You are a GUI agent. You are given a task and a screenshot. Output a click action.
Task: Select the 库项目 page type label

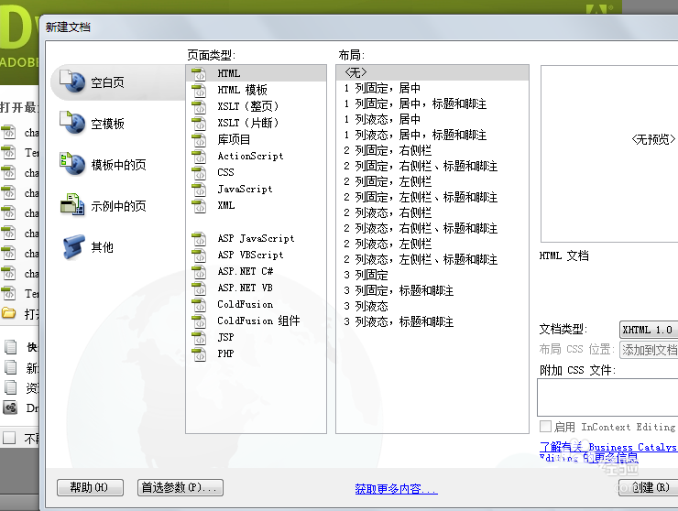click(234, 139)
